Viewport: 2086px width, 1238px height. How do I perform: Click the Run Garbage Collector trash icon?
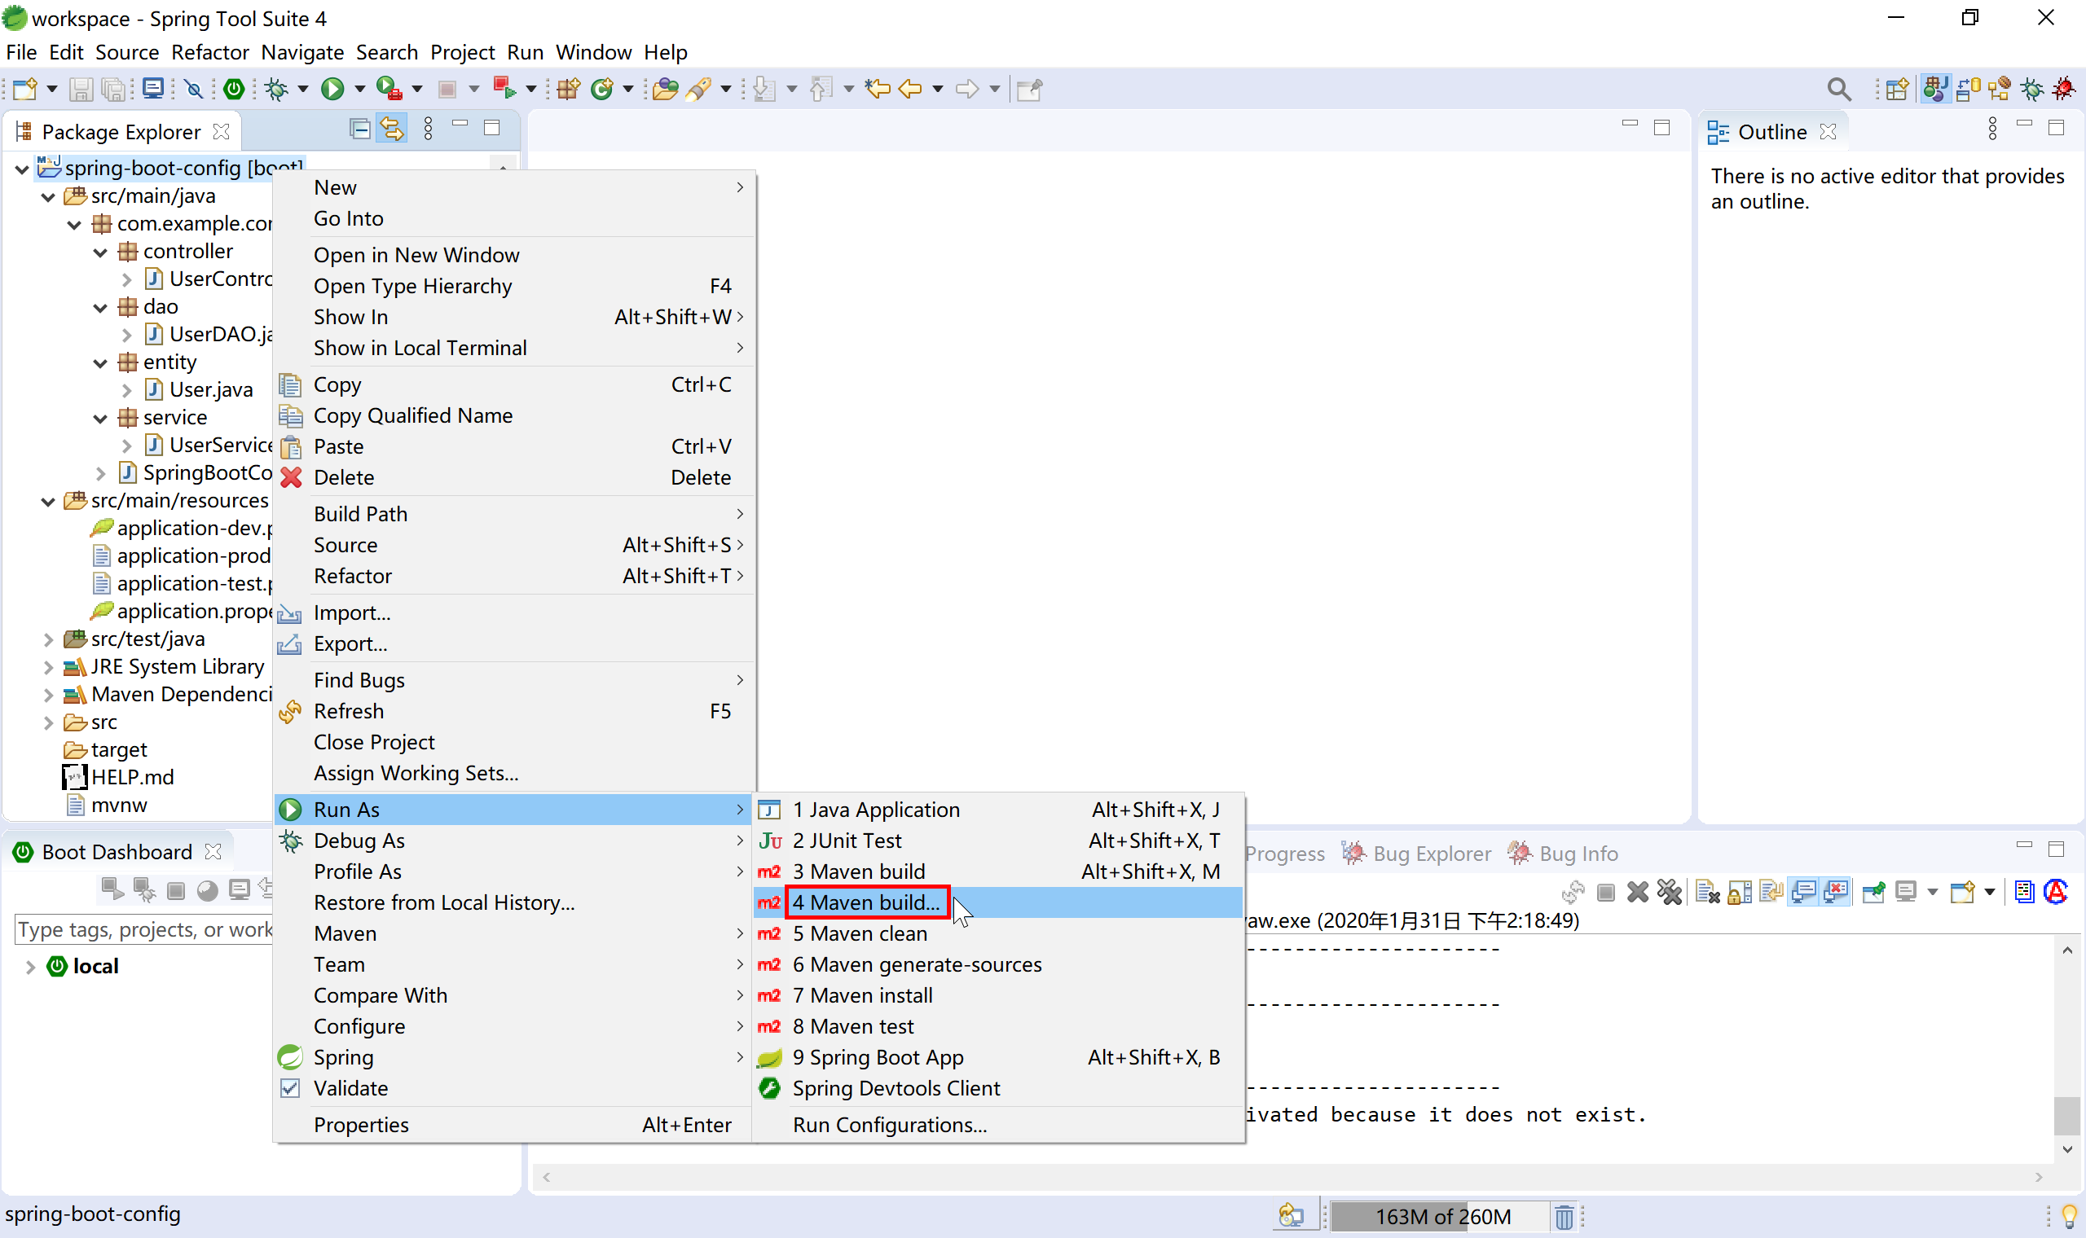(x=1564, y=1216)
